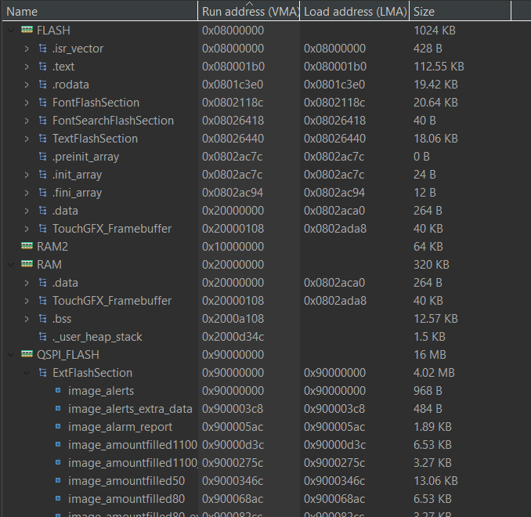Click the .isr_vector section icon
Screen dimensions: 531x517
[42, 49]
